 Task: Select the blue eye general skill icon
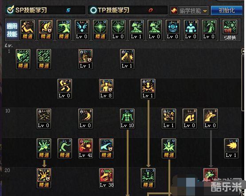click(172, 30)
